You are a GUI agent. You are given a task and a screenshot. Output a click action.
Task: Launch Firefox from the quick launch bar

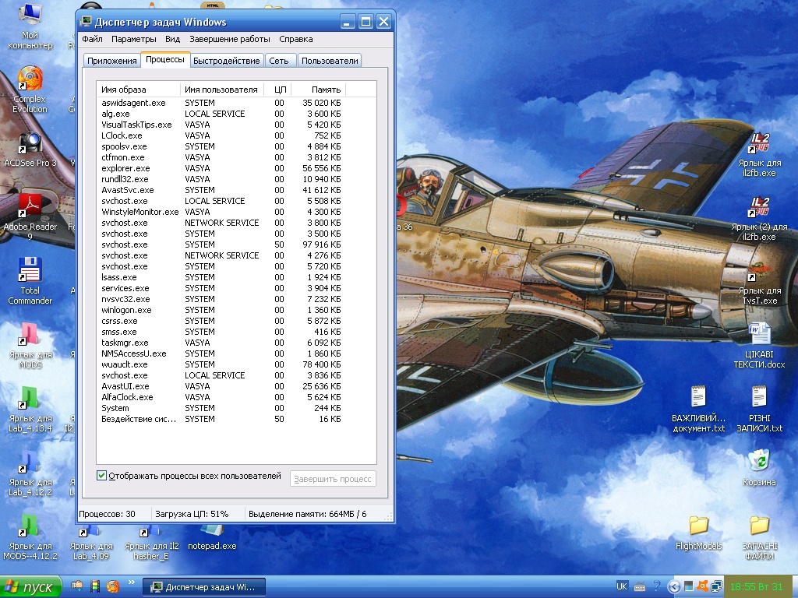click(113, 586)
